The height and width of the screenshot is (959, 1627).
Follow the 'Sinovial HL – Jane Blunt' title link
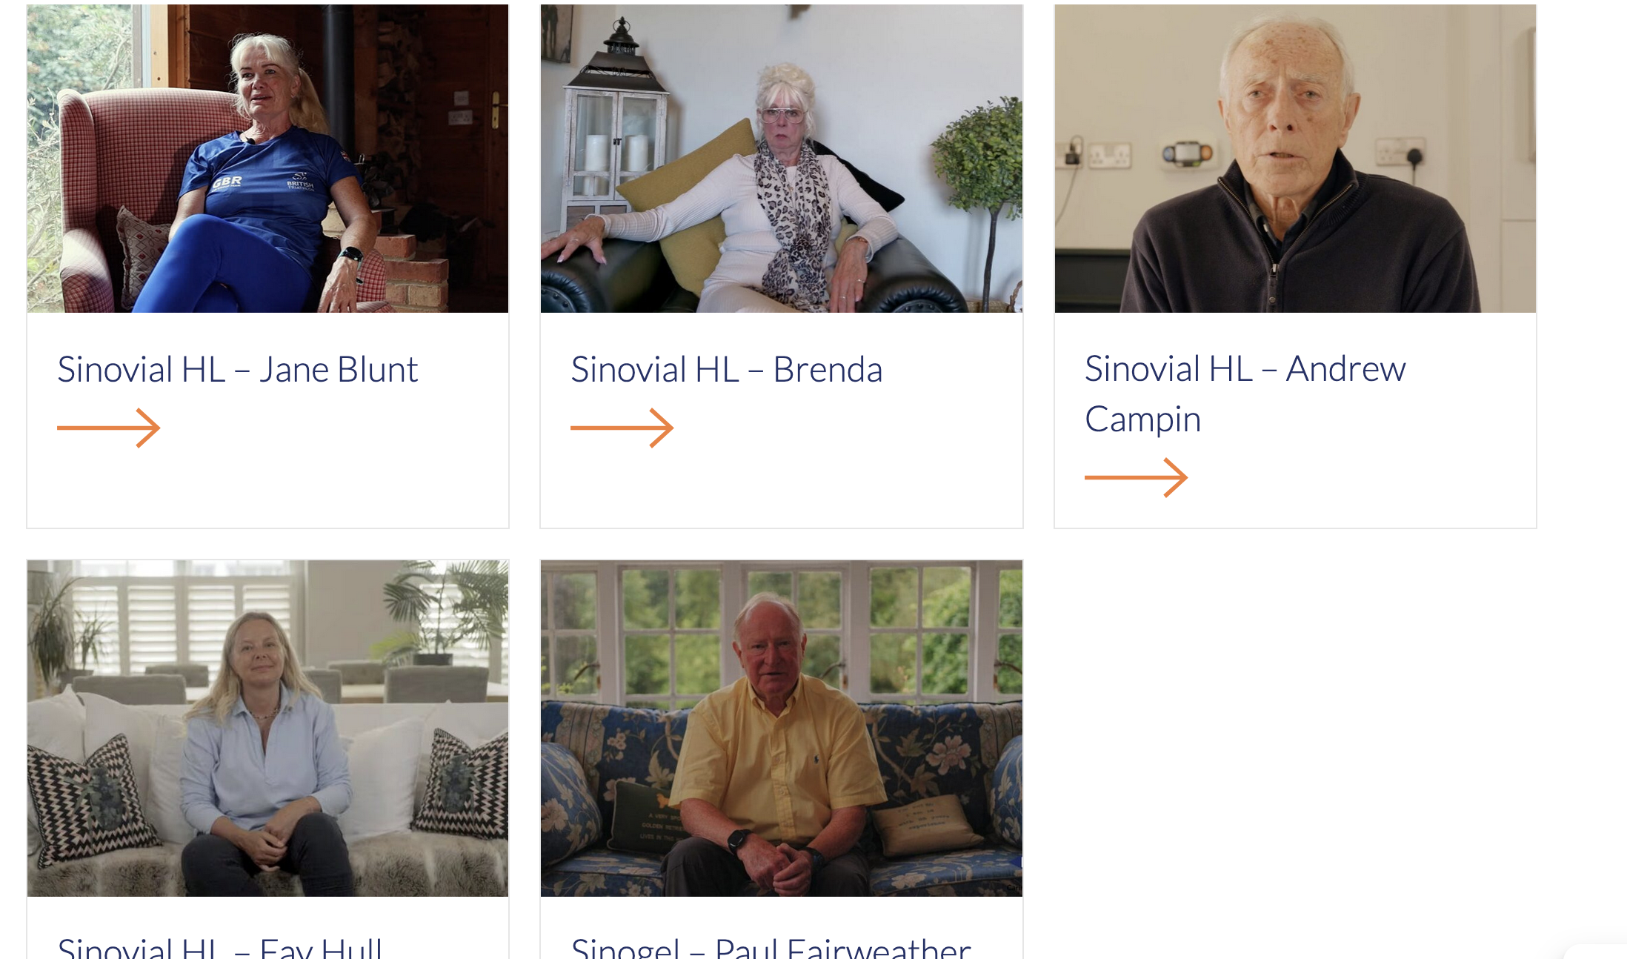click(x=238, y=369)
